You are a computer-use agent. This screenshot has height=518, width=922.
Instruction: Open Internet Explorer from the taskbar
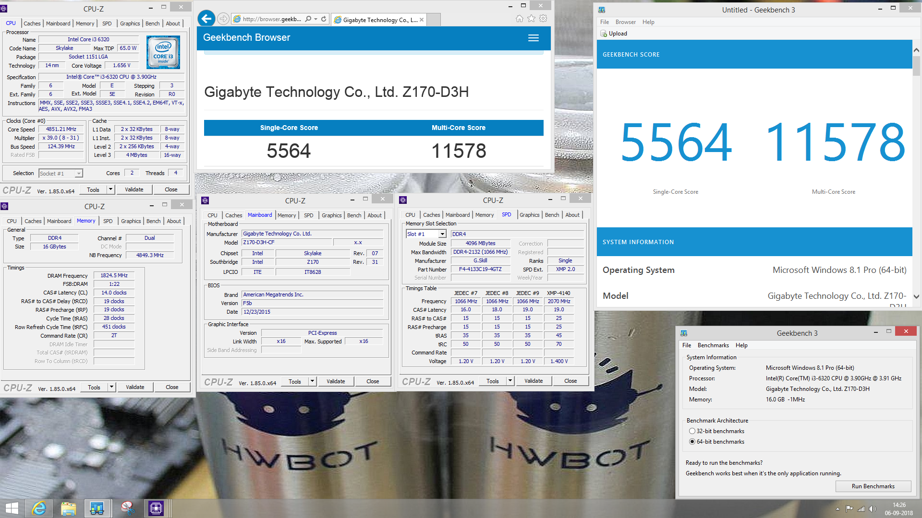[x=39, y=508]
